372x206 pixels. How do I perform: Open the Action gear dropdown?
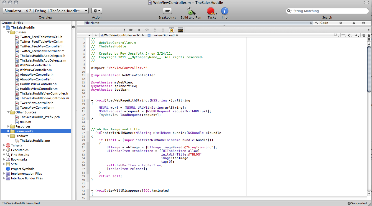point(96,11)
